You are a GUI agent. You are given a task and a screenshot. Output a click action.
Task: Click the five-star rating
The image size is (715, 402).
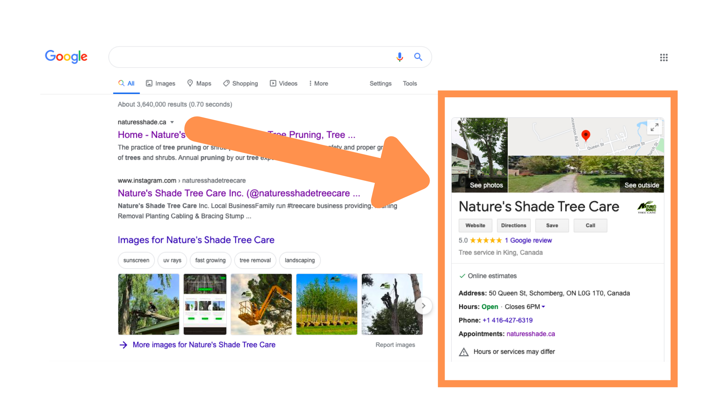(486, 240)
